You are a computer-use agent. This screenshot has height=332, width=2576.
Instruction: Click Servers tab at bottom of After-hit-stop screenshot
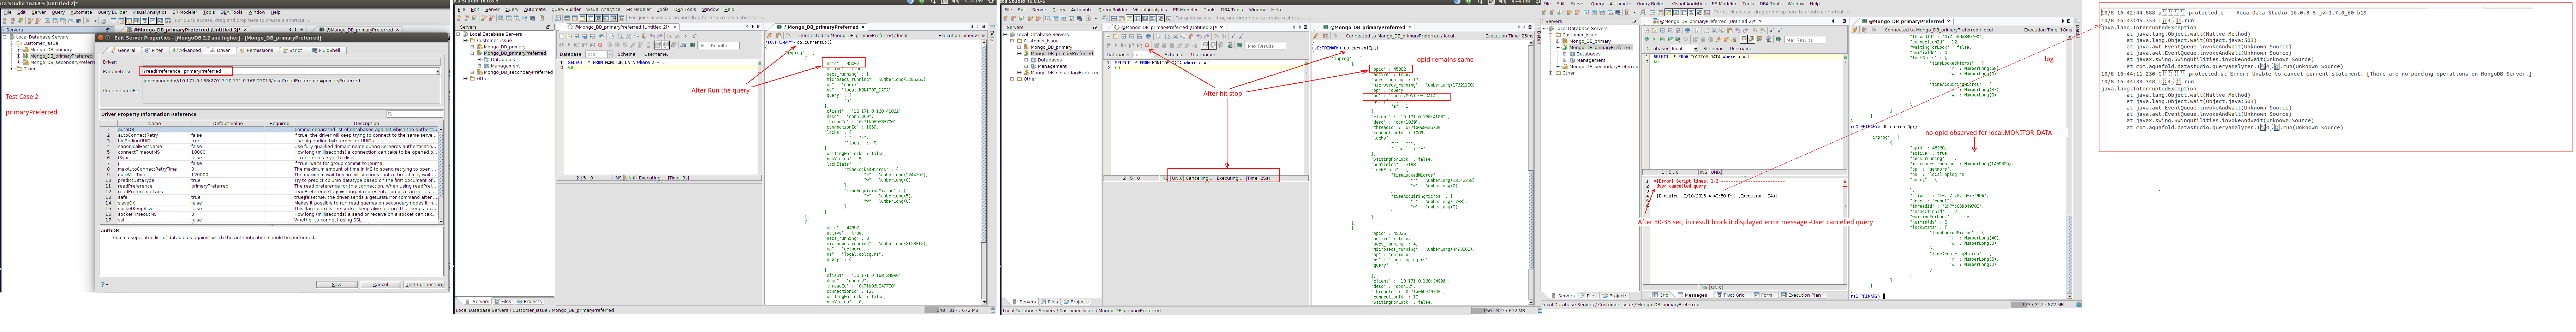click(1025, 302)
